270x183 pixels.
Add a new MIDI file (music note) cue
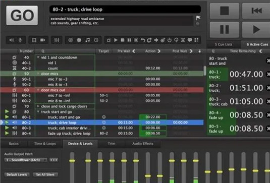[x=87, y=40]
